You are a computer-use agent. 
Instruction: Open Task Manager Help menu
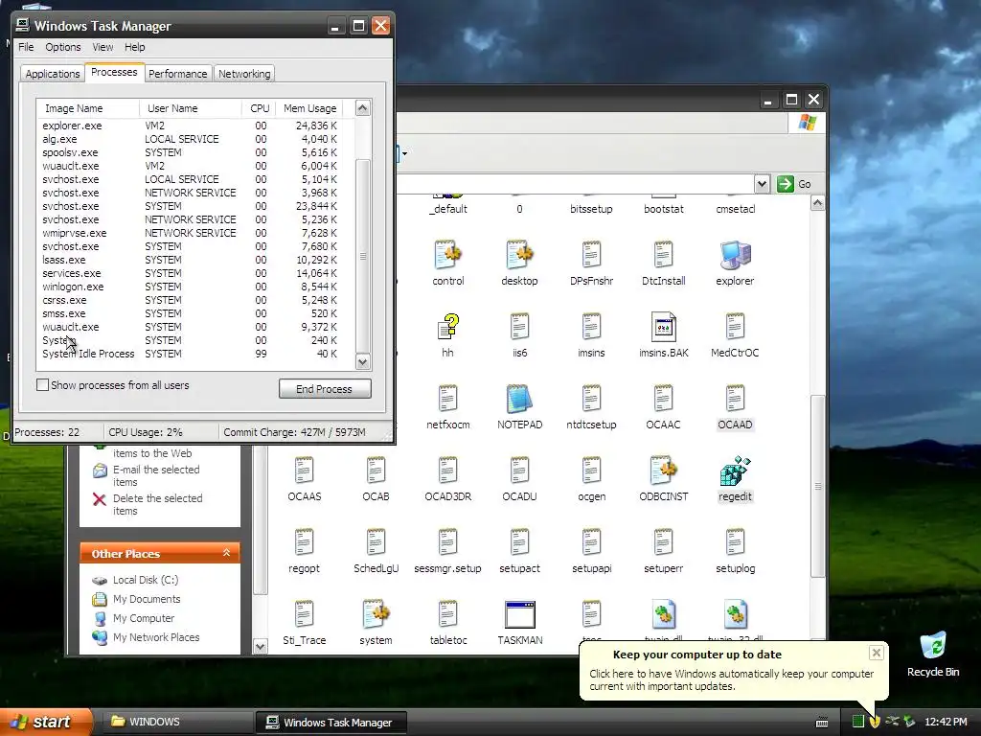[134, 47]
